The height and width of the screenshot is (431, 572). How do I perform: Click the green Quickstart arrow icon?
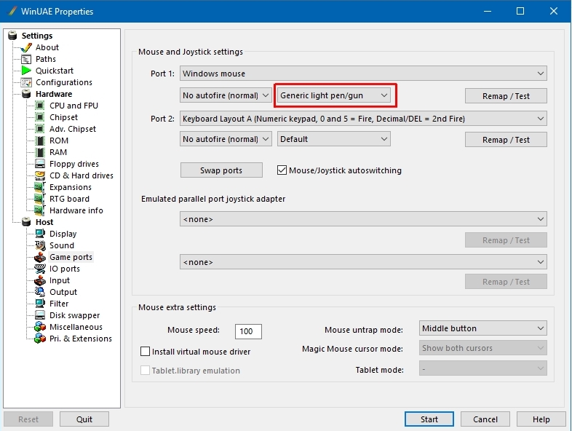pyautogui.click(x=26, y=71)
